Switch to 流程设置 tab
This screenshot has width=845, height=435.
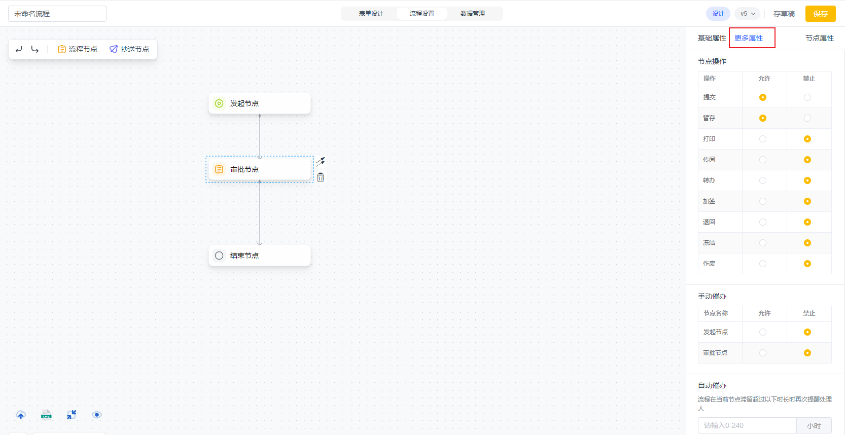coord(422,14)
